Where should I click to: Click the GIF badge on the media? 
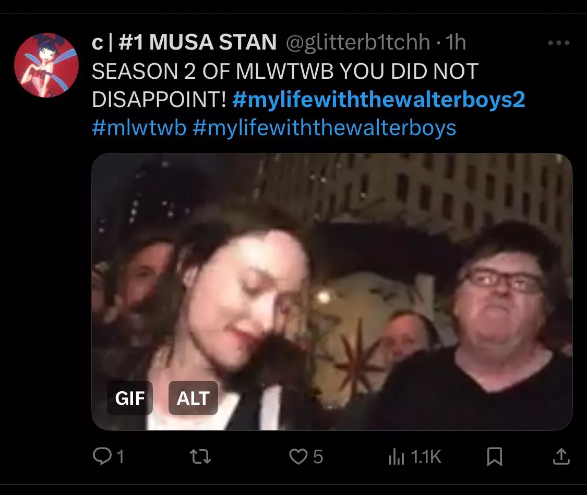[130, 398]
